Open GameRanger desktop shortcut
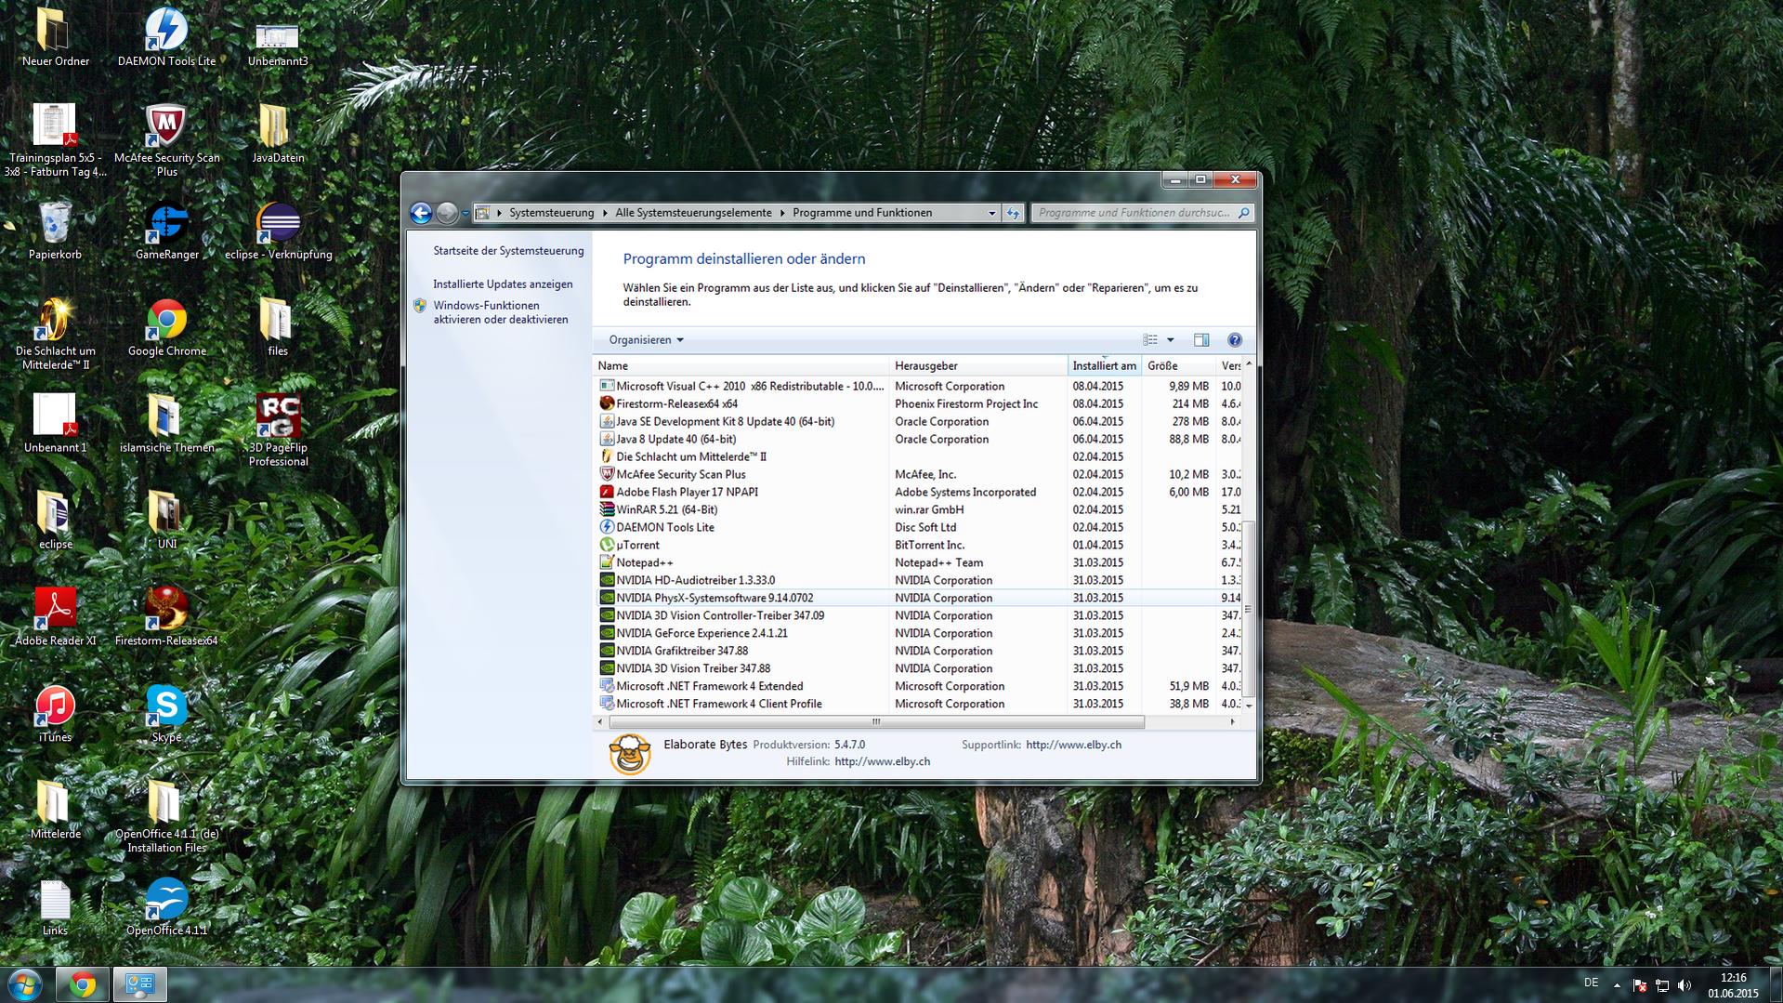The image size is (1783, 1003). (166, 231)
